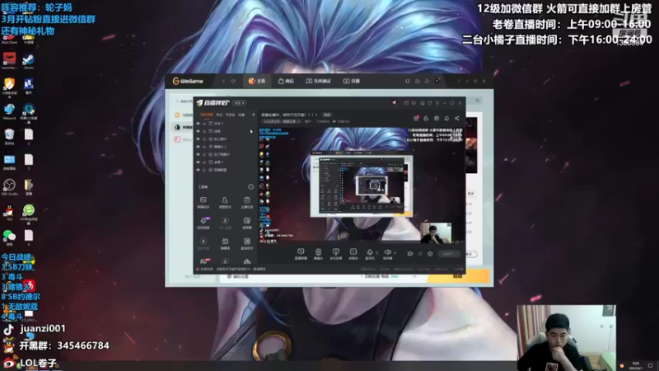The image size is (659, 371).
Task: Open the share icon in streaming companion
Action: (457, 119)
